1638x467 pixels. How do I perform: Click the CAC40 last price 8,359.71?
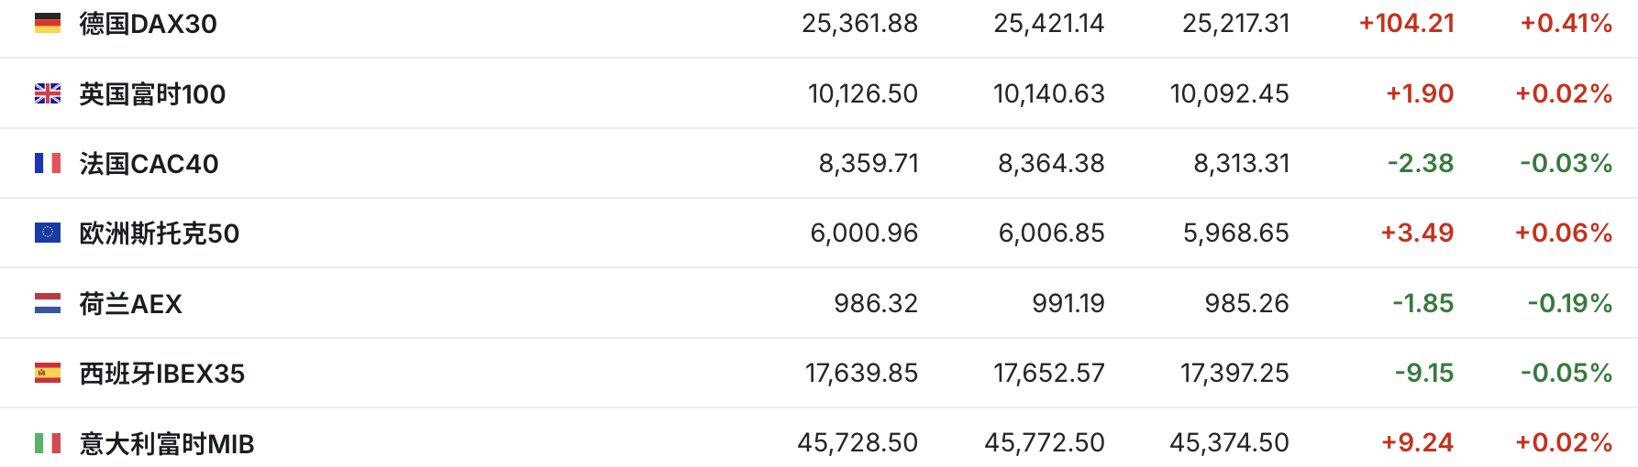click(868, 163)
